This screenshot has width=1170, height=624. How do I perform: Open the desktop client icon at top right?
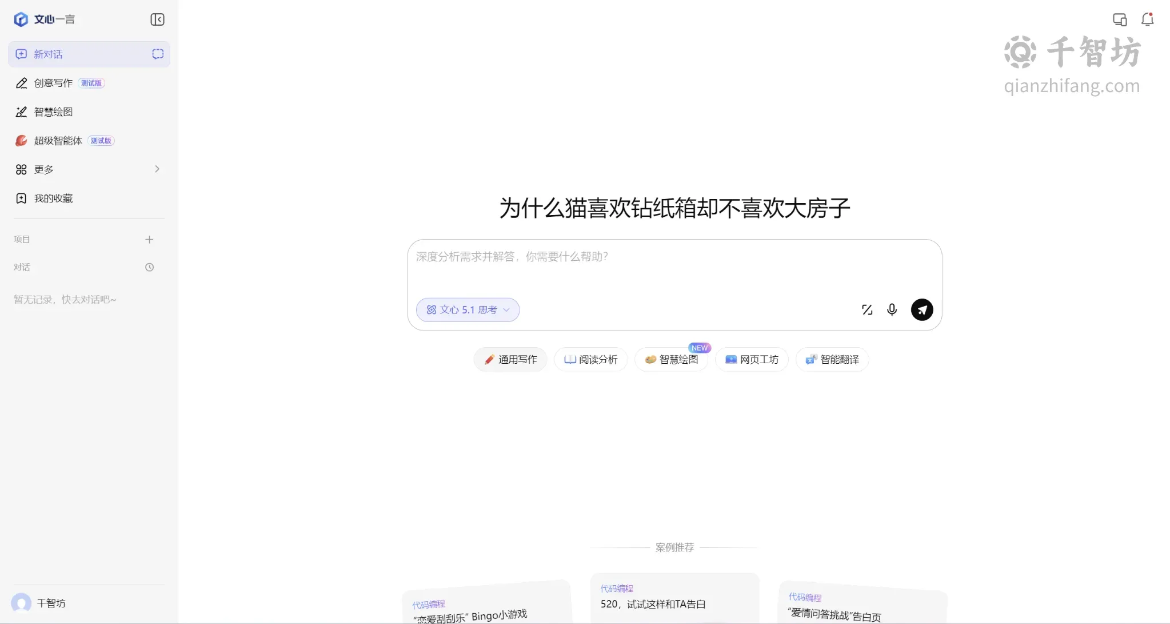[1120, 20]
